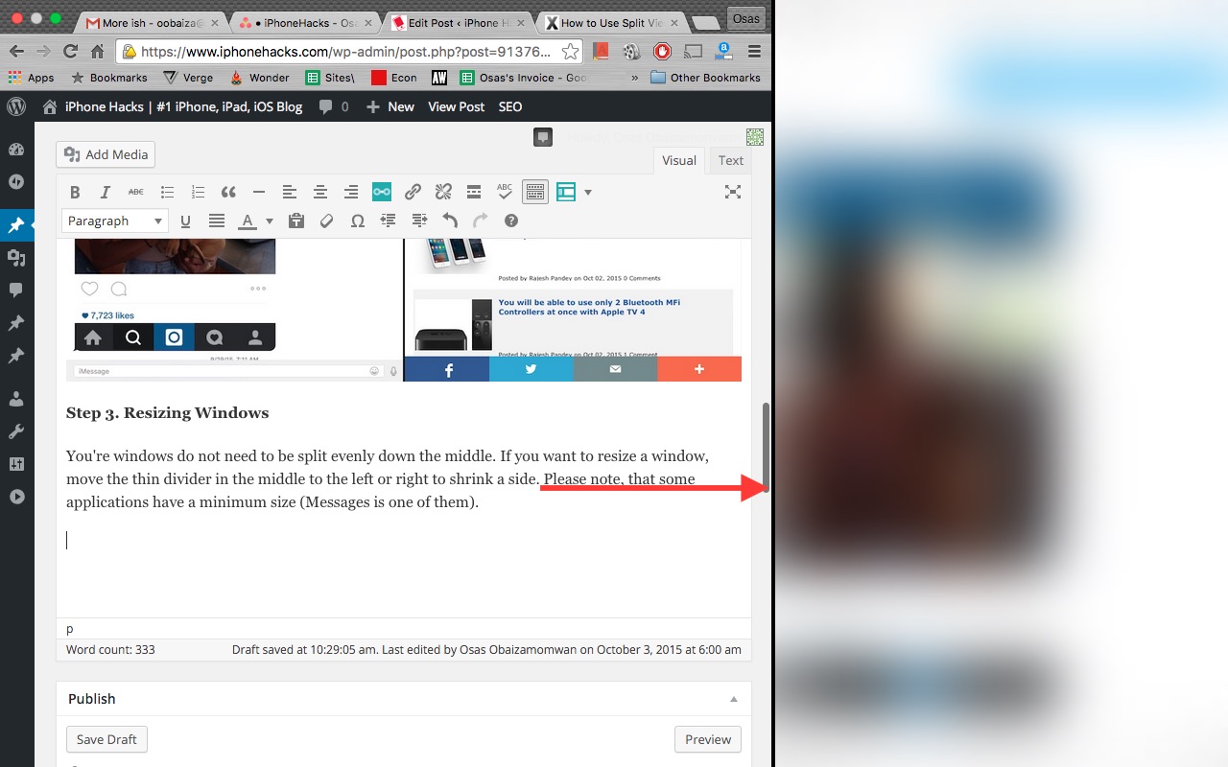Insert special character with the Omega icon

coord(357,221)
